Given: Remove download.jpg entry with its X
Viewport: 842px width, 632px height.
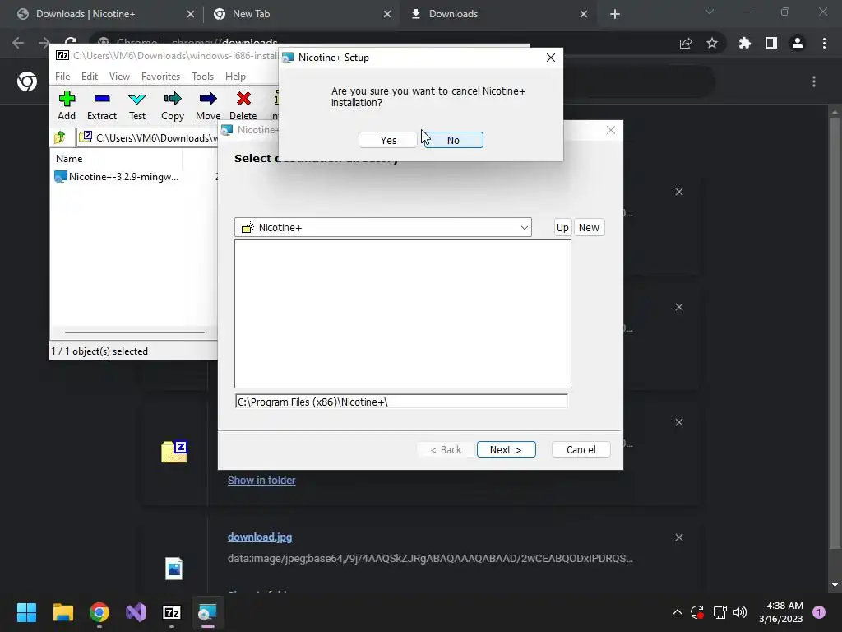Looking at the screenshot, I should coord(679,537).
